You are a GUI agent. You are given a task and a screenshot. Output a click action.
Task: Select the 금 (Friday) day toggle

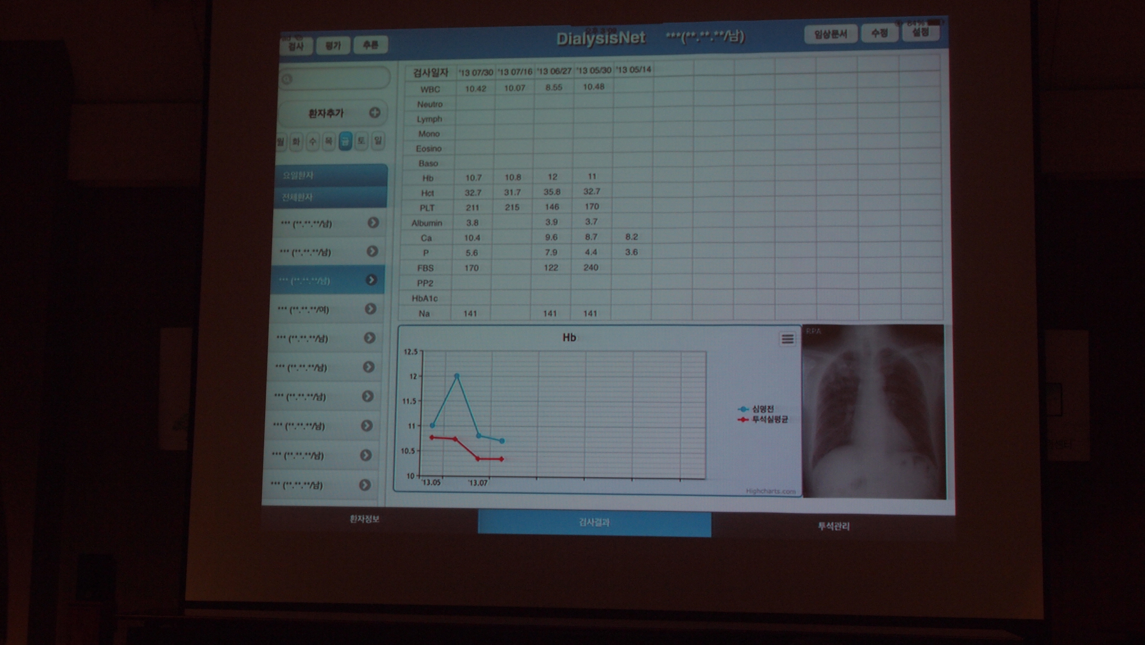click(x=345, y=141)
